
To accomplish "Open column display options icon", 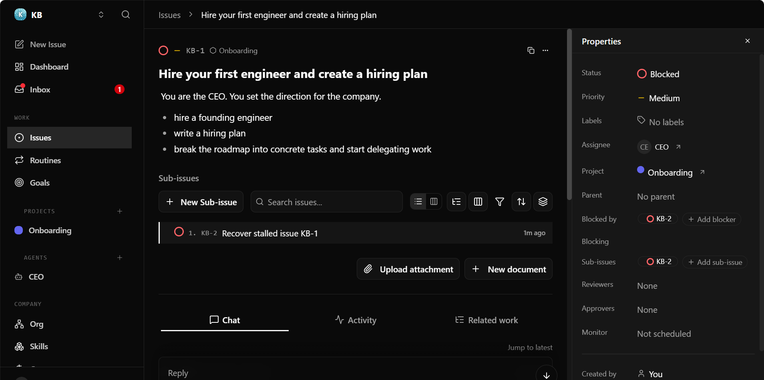I will point(478,202).
